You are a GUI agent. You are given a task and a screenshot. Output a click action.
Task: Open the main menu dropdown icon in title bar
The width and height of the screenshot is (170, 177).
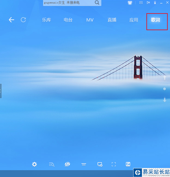click(x=141, y=3)
